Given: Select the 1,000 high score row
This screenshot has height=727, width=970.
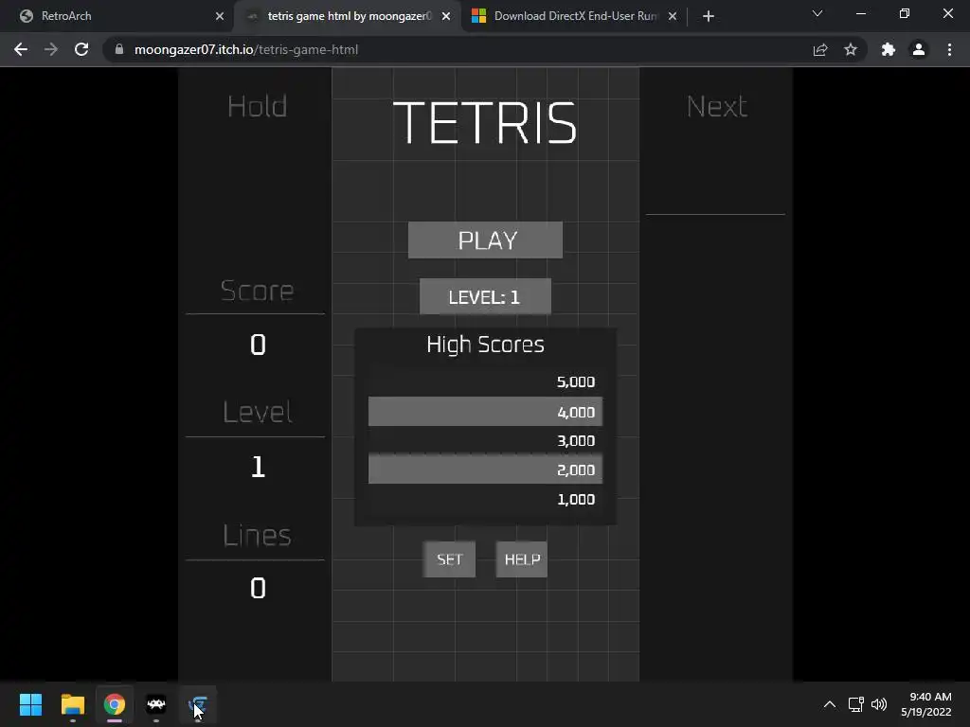Looking at the screenshot, I should click(x=485, y=500).
